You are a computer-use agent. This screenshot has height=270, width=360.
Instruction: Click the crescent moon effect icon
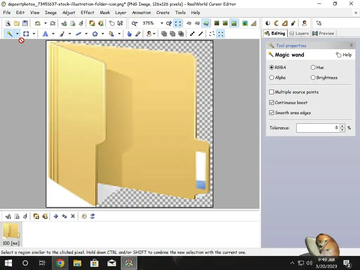pyautogui.click(x=276, y=23)
